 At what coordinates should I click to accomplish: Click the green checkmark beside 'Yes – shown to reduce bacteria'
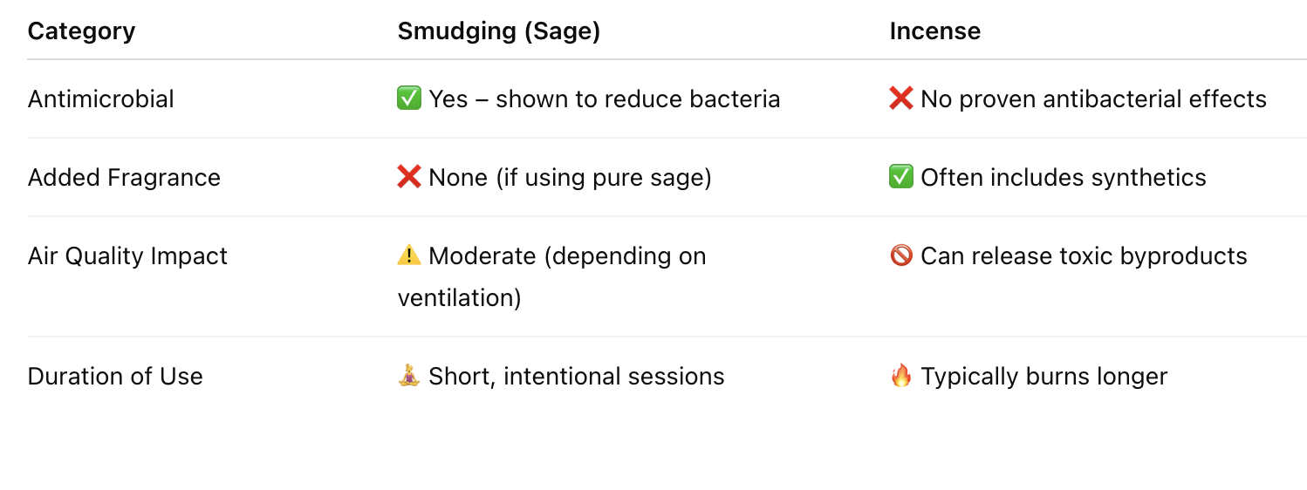[x=409, y=99]
